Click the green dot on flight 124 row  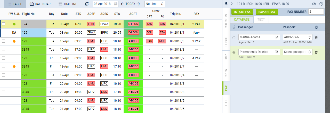pyautogui.click(x=14, y=24)
